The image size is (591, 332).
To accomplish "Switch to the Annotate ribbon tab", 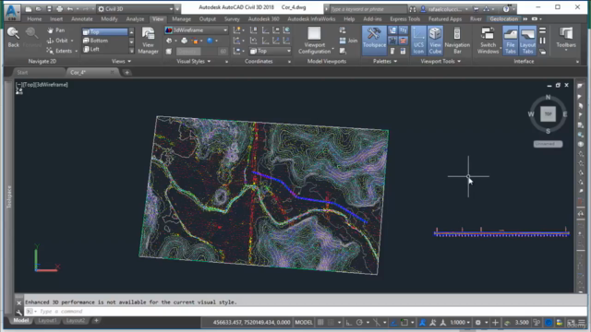I will click(x=82, y=18).
